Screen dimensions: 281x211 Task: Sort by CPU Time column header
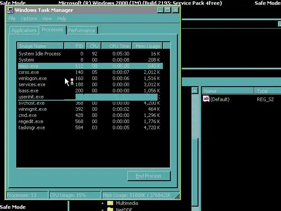tap(117, 46)
